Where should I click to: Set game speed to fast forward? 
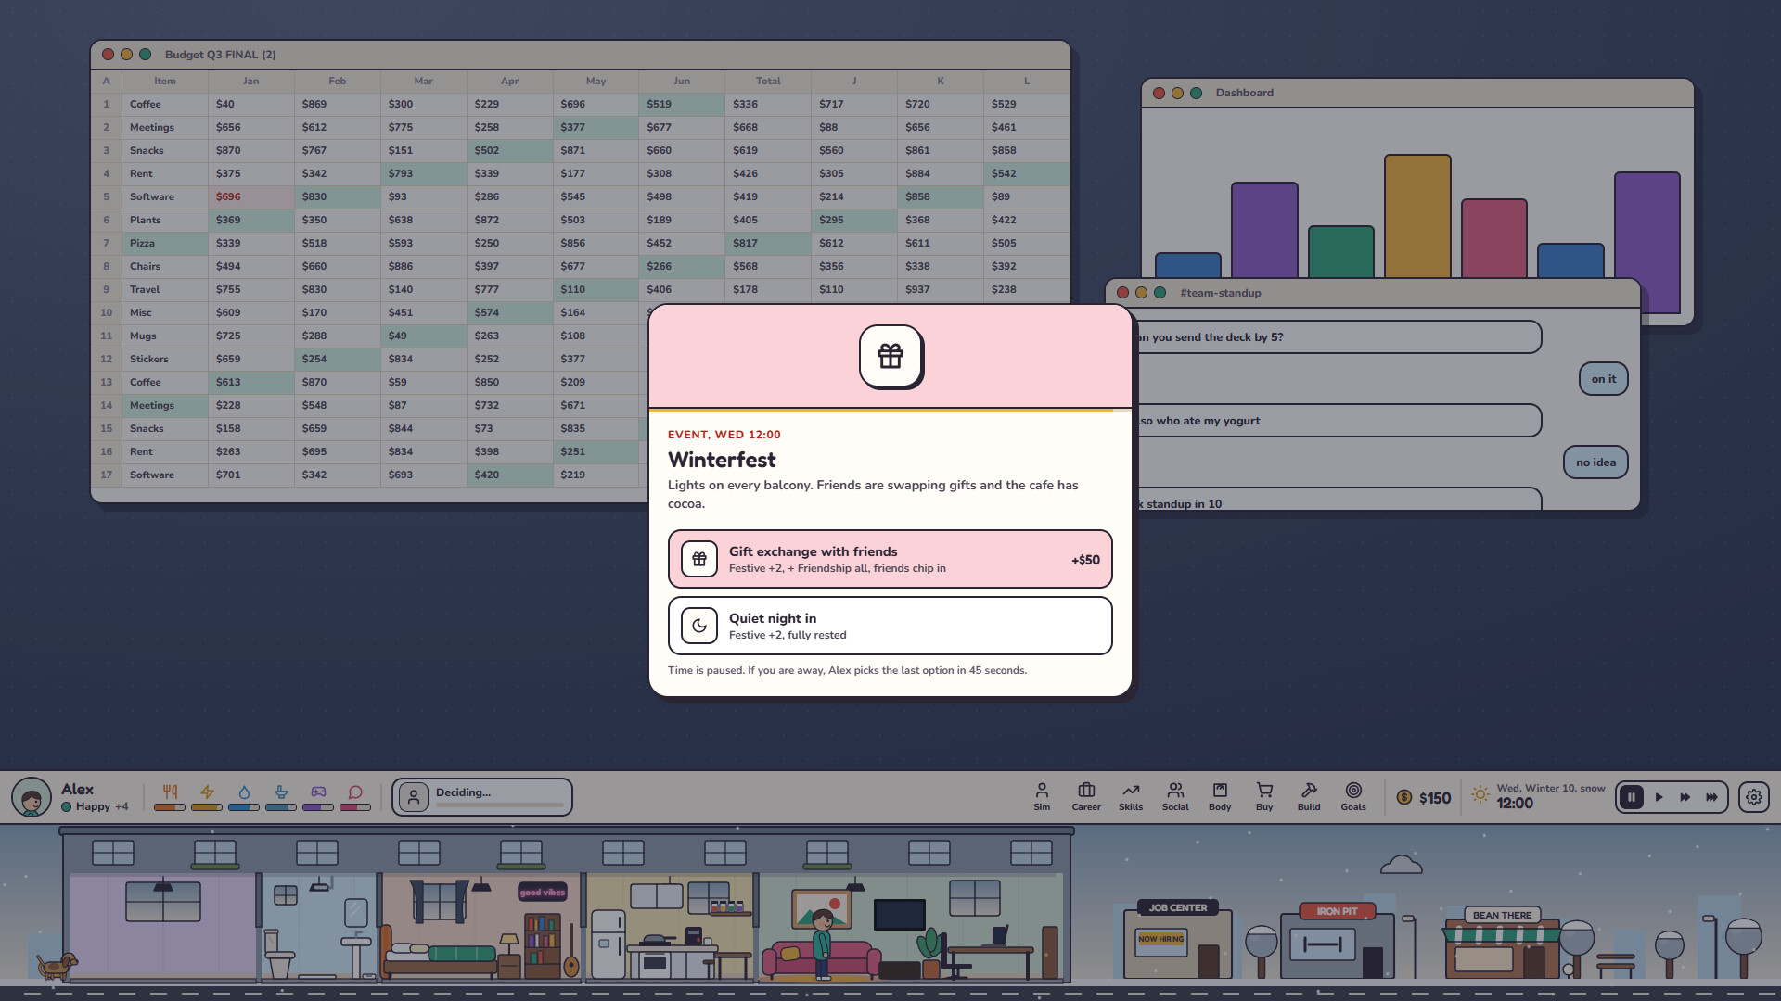click(1685, 797)
